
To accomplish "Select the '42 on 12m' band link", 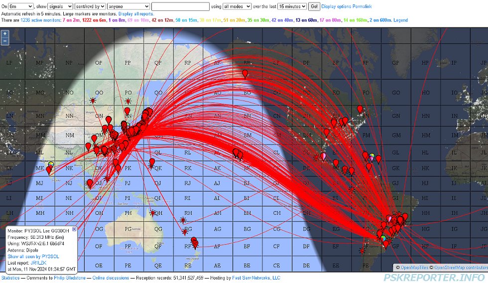I will click(x=162, y=20).
